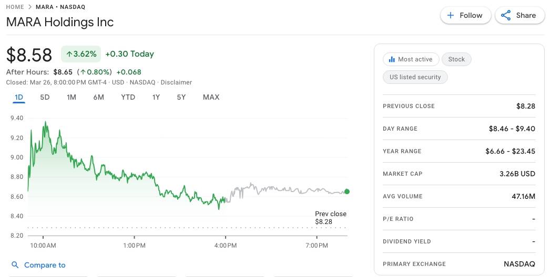Click the YEAR RANGE label
Viewport: 551px width, 277px height.
click(x=402, y=151)
